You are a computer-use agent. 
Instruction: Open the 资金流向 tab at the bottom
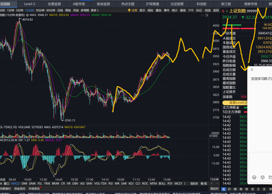click(19, 189)
